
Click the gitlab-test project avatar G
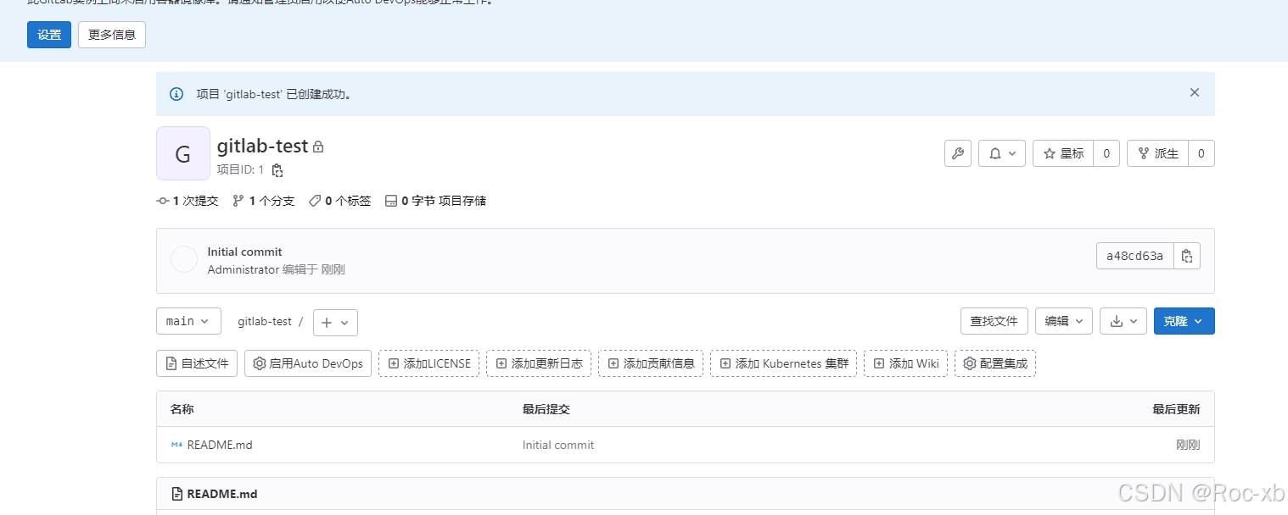coord(183,153)
